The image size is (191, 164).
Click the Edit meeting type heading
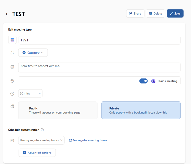(20, 30)
